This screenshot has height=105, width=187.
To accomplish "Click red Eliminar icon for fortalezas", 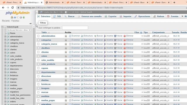I will pyautogui.click(x=125, y=84).
